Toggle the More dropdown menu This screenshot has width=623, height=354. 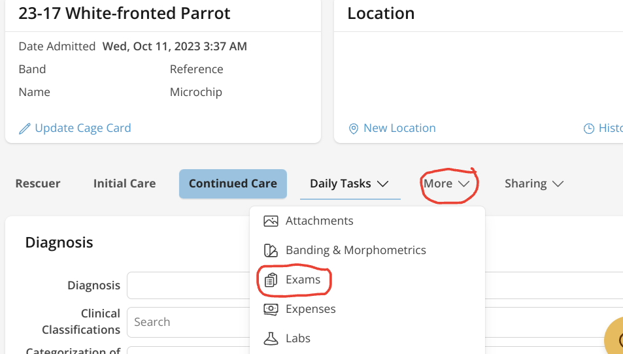coord(446,184)
